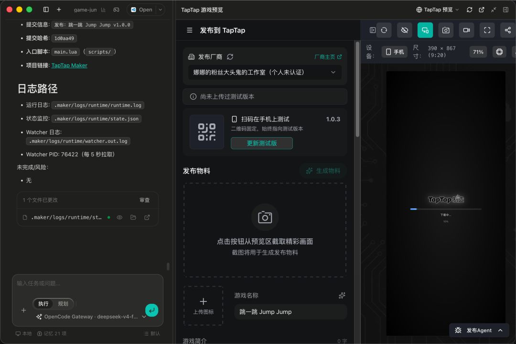Open the gamepad icon in title bar
516x344 pixels.
[117, 10]
